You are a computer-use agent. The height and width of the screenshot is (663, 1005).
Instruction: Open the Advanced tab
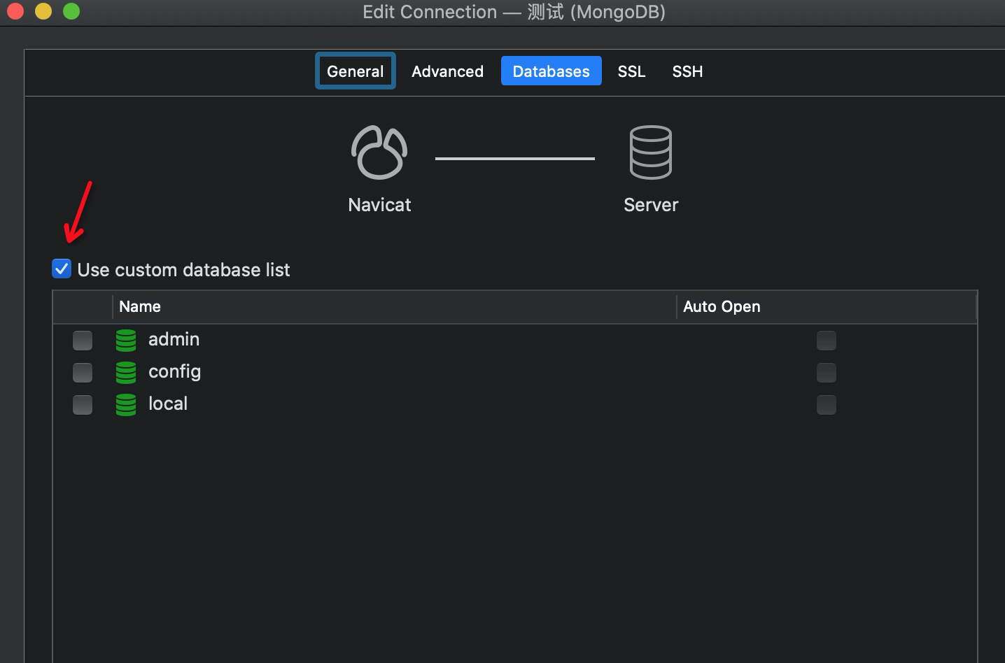447,71
